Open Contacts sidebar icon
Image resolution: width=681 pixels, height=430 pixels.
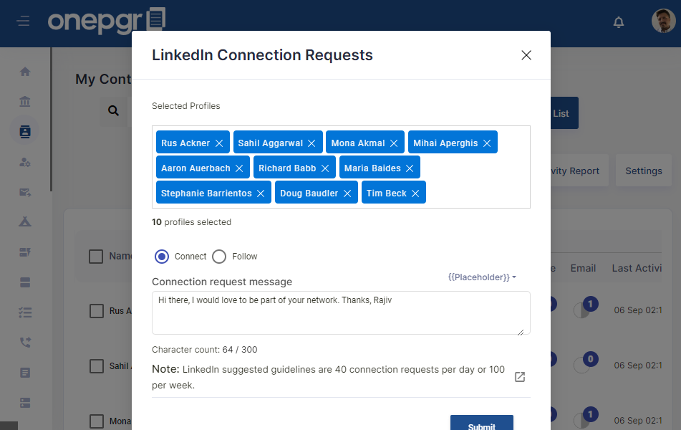(25, 131)
